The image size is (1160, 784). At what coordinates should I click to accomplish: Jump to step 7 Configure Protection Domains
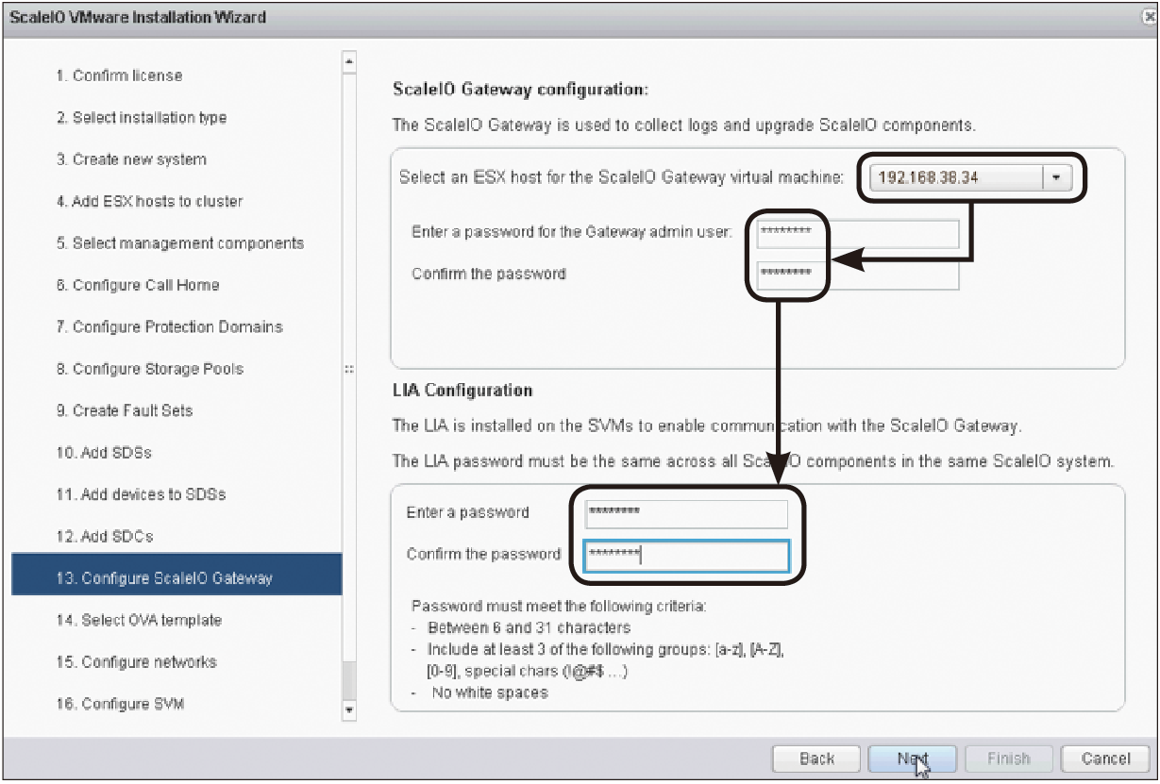coord(170,327)
